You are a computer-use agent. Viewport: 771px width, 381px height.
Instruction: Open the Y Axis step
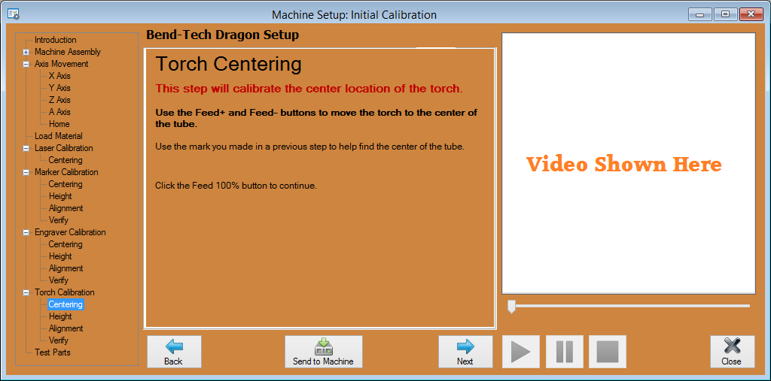coord(59,88)
